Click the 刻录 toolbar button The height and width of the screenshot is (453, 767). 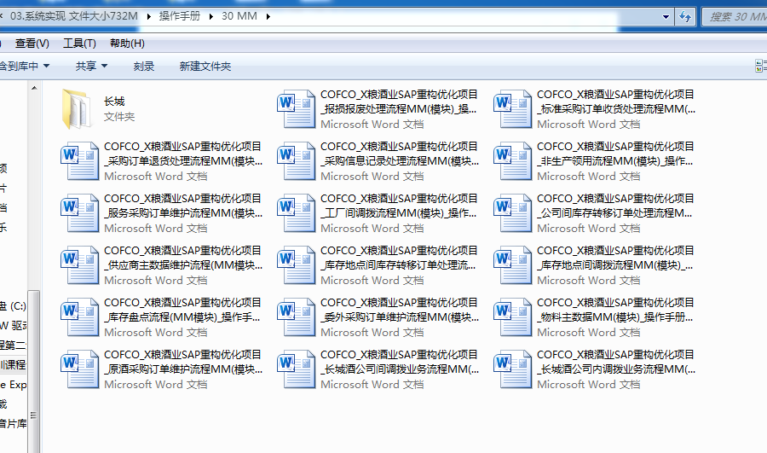(144, 66)
